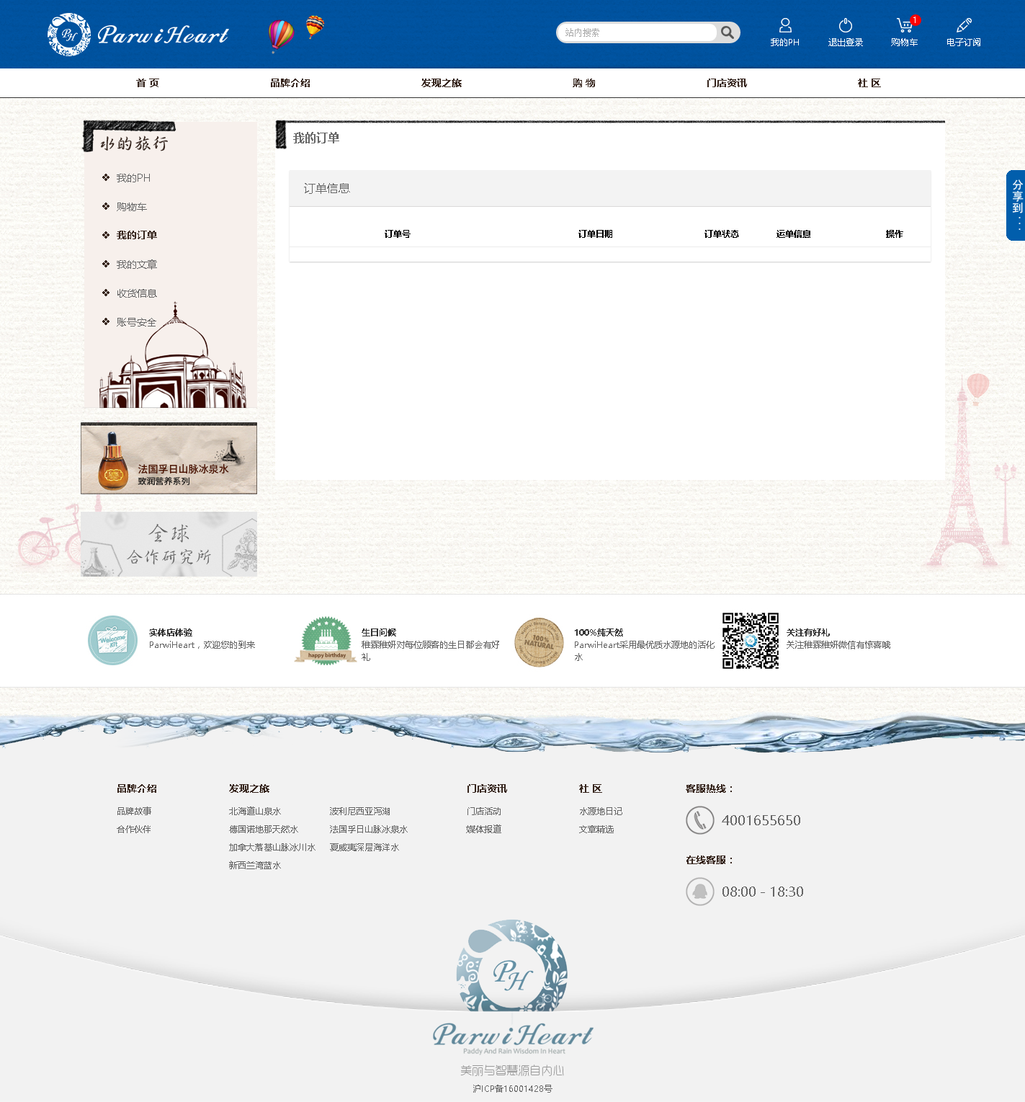Click the 全球合作研究所 banner
This screenshot has width=1025, height=1102.
tap(169, 544)
